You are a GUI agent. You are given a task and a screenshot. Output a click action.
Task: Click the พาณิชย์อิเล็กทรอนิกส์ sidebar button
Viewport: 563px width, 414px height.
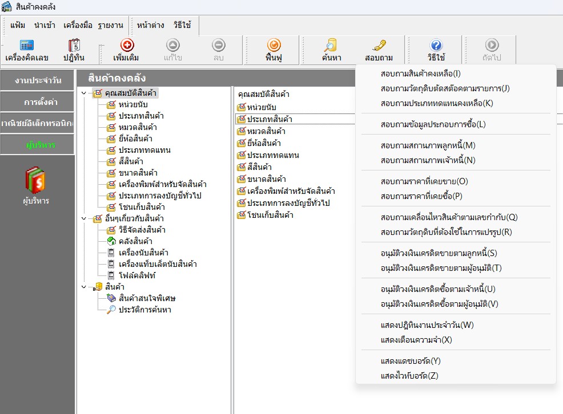pyautogui.click(x=37, y=123)
